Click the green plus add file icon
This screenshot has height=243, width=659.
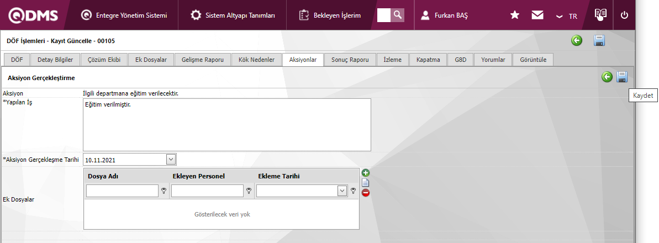click(366, 173)
